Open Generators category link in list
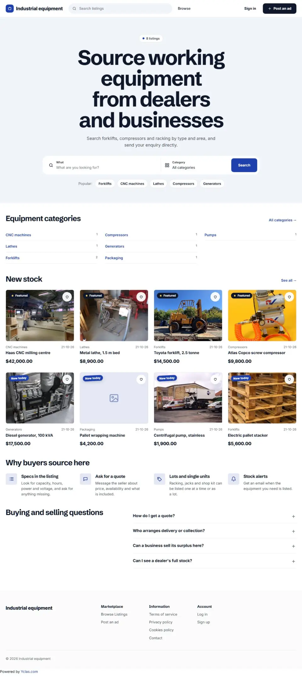 pos(115,246)
